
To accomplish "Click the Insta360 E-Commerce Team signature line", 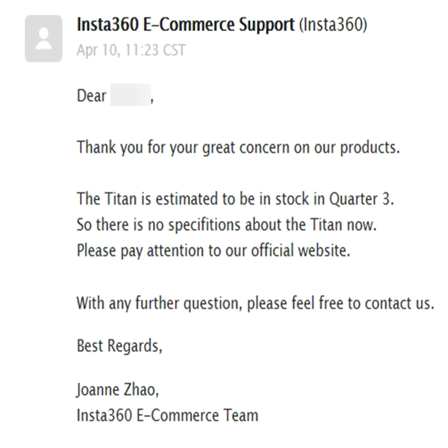I will (x=167, y=415).
